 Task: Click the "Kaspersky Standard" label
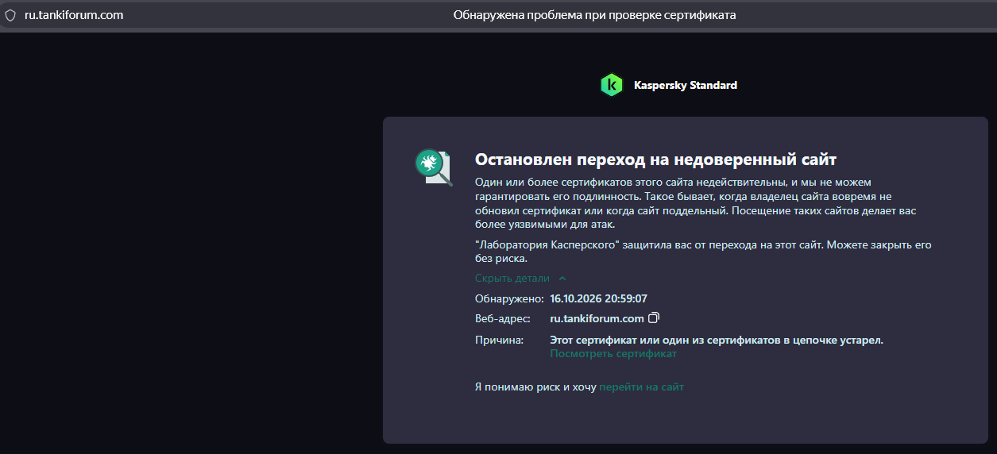[686, 85]
